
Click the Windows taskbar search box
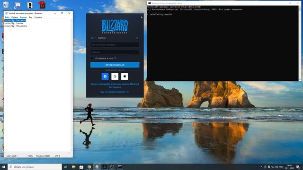[35, 167]
